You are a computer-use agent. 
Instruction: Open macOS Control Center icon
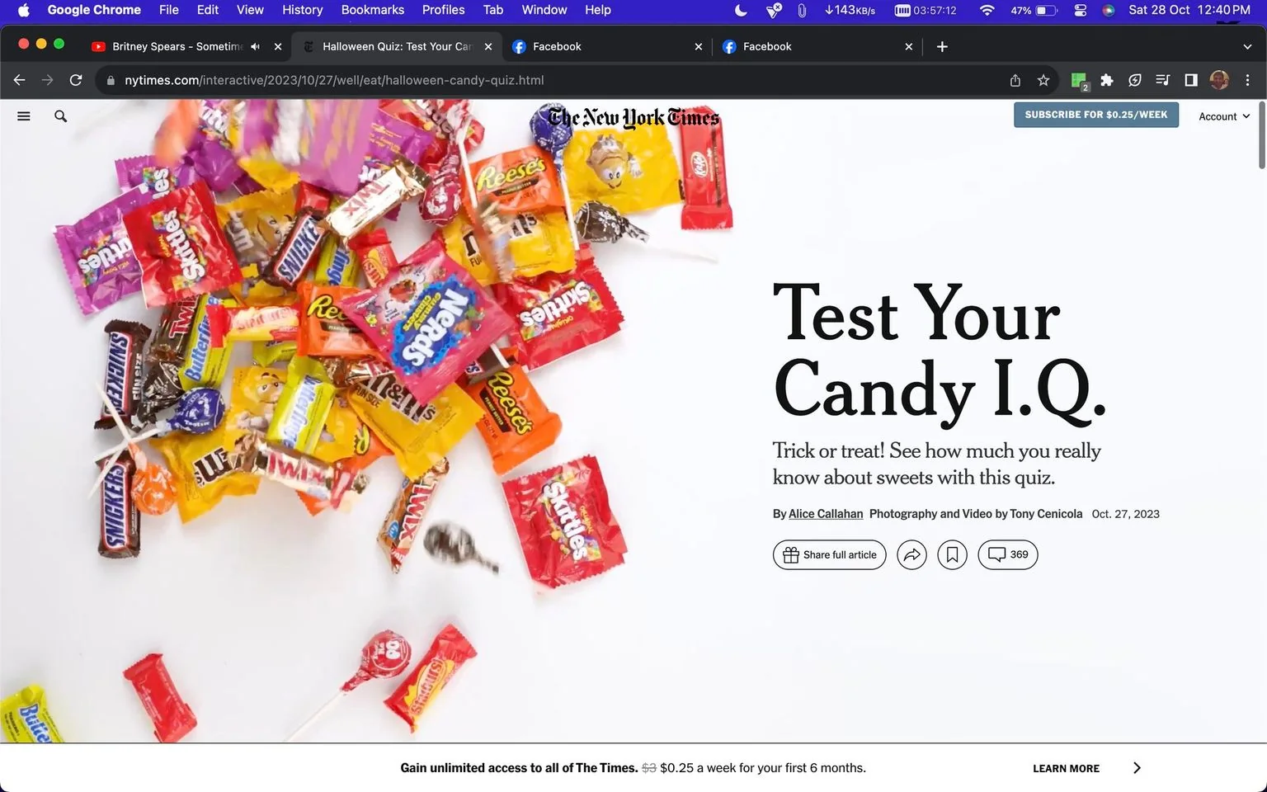1081,10
